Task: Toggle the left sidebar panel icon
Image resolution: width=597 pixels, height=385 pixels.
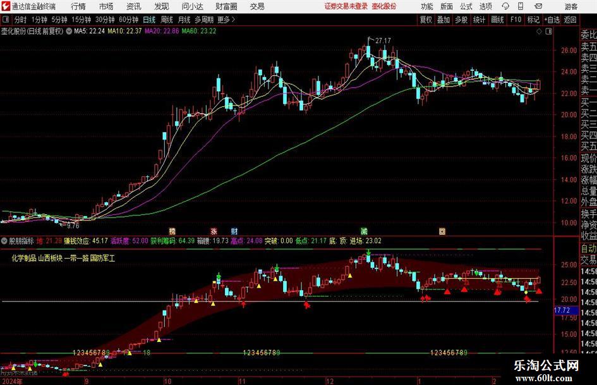Action: tap(6, 20)
